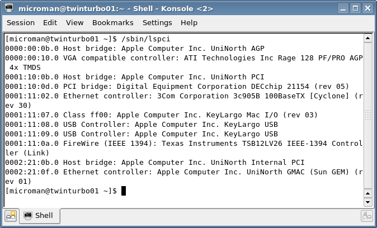This screenshot has height=228, width=377.
Task: Click the close session icon at bottom right
Action: click(367, 216)
